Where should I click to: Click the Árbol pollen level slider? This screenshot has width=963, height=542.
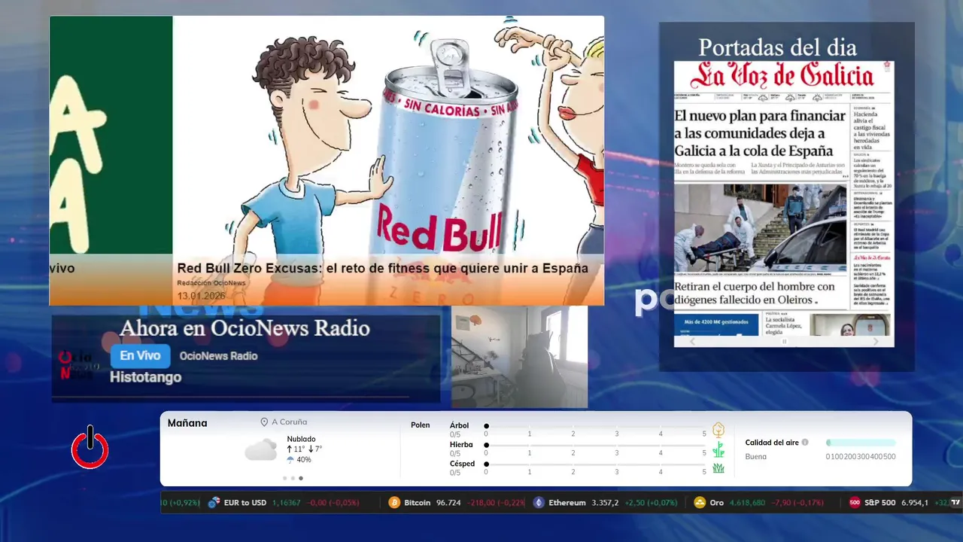(x=595, y=426)
